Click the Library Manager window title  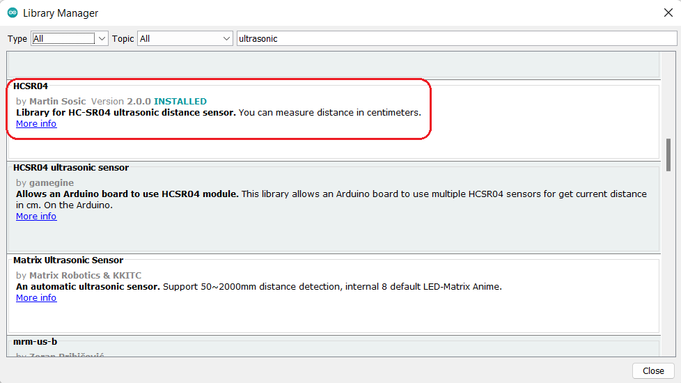[61, 13]
